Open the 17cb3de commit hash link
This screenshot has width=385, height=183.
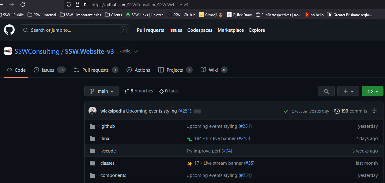click(299, 111)
